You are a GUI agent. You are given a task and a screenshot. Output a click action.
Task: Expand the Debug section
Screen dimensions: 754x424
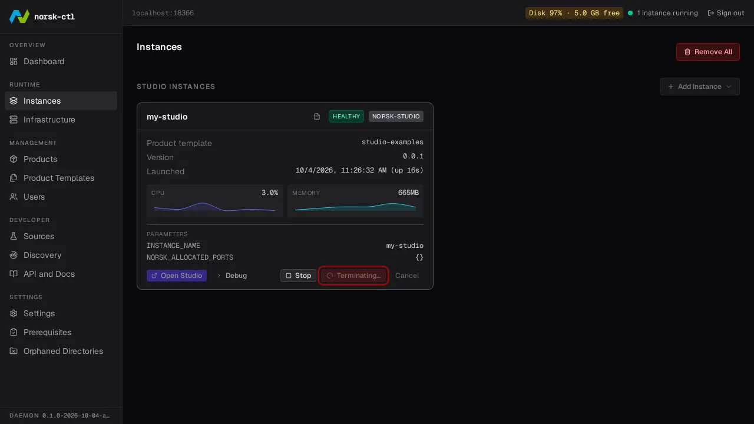[232, 276]
